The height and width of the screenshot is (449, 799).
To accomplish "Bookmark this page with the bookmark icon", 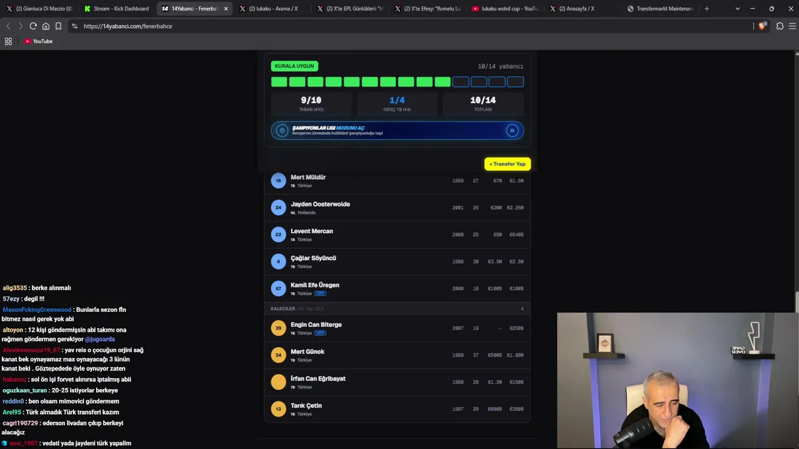I will click(58, 26).
